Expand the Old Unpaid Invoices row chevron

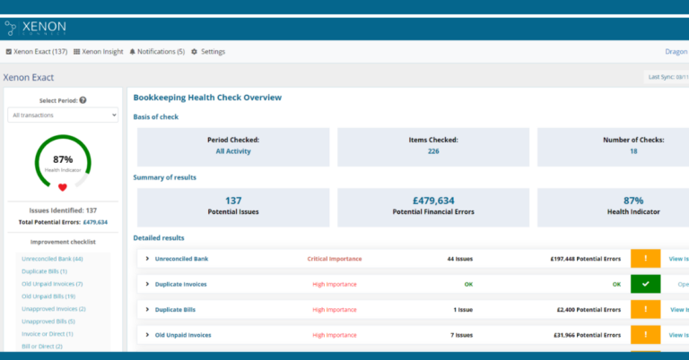coord(147,335)
